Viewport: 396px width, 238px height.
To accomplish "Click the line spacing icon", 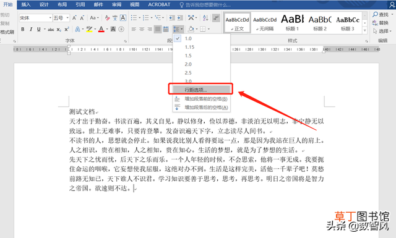I will tap(176, 29).
